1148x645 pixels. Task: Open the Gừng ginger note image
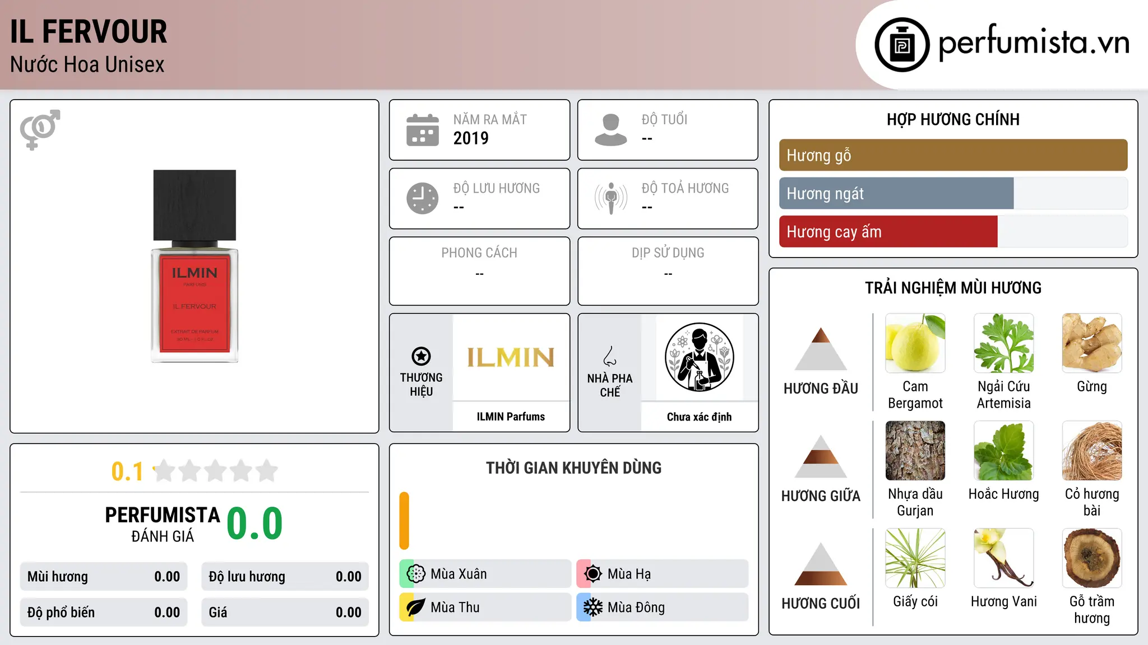click(x=1092, y=343)
